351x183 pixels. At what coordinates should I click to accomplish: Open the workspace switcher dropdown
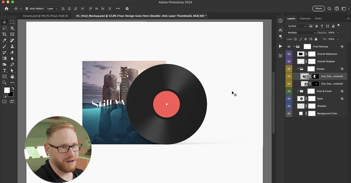[x=345, y=9]
